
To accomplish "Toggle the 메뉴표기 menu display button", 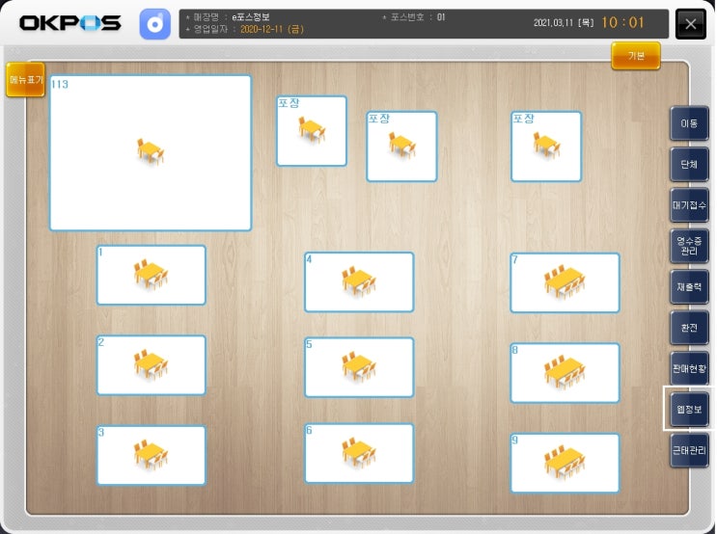I will (26, 80).
